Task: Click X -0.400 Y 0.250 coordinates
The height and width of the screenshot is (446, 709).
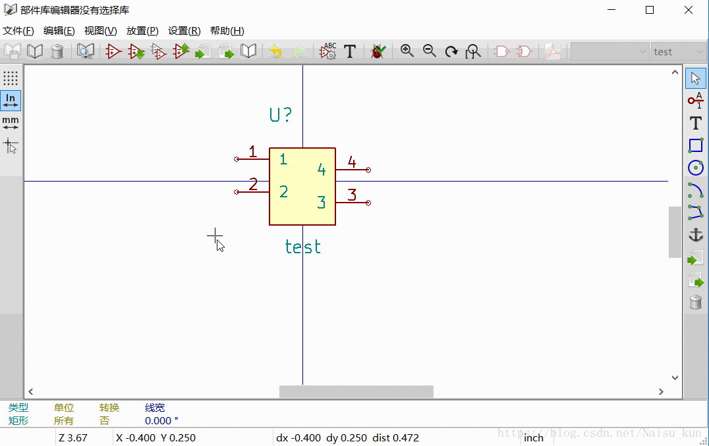Action: (x=156, y=438)
